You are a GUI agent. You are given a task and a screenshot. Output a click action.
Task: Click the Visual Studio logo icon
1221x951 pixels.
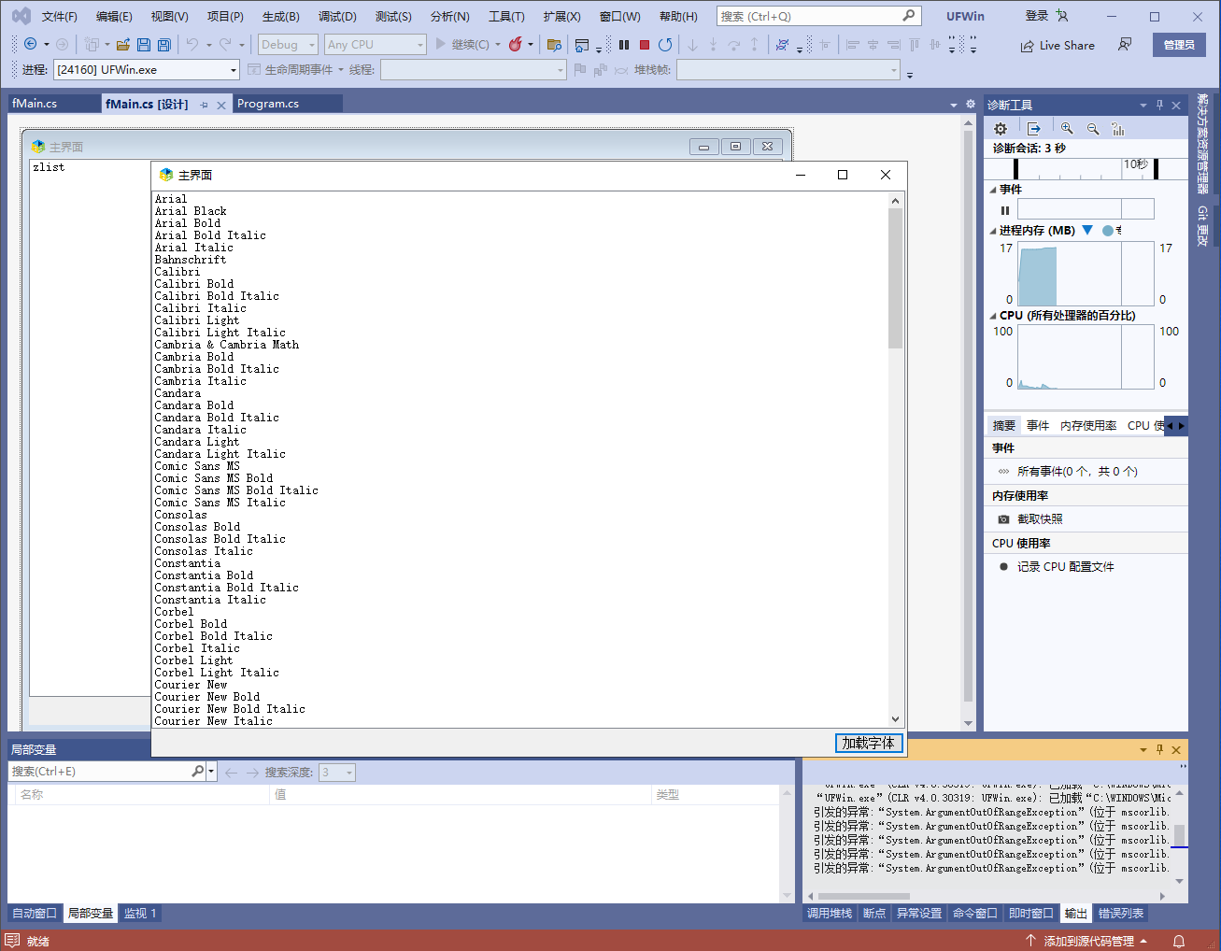coord(21,16)
